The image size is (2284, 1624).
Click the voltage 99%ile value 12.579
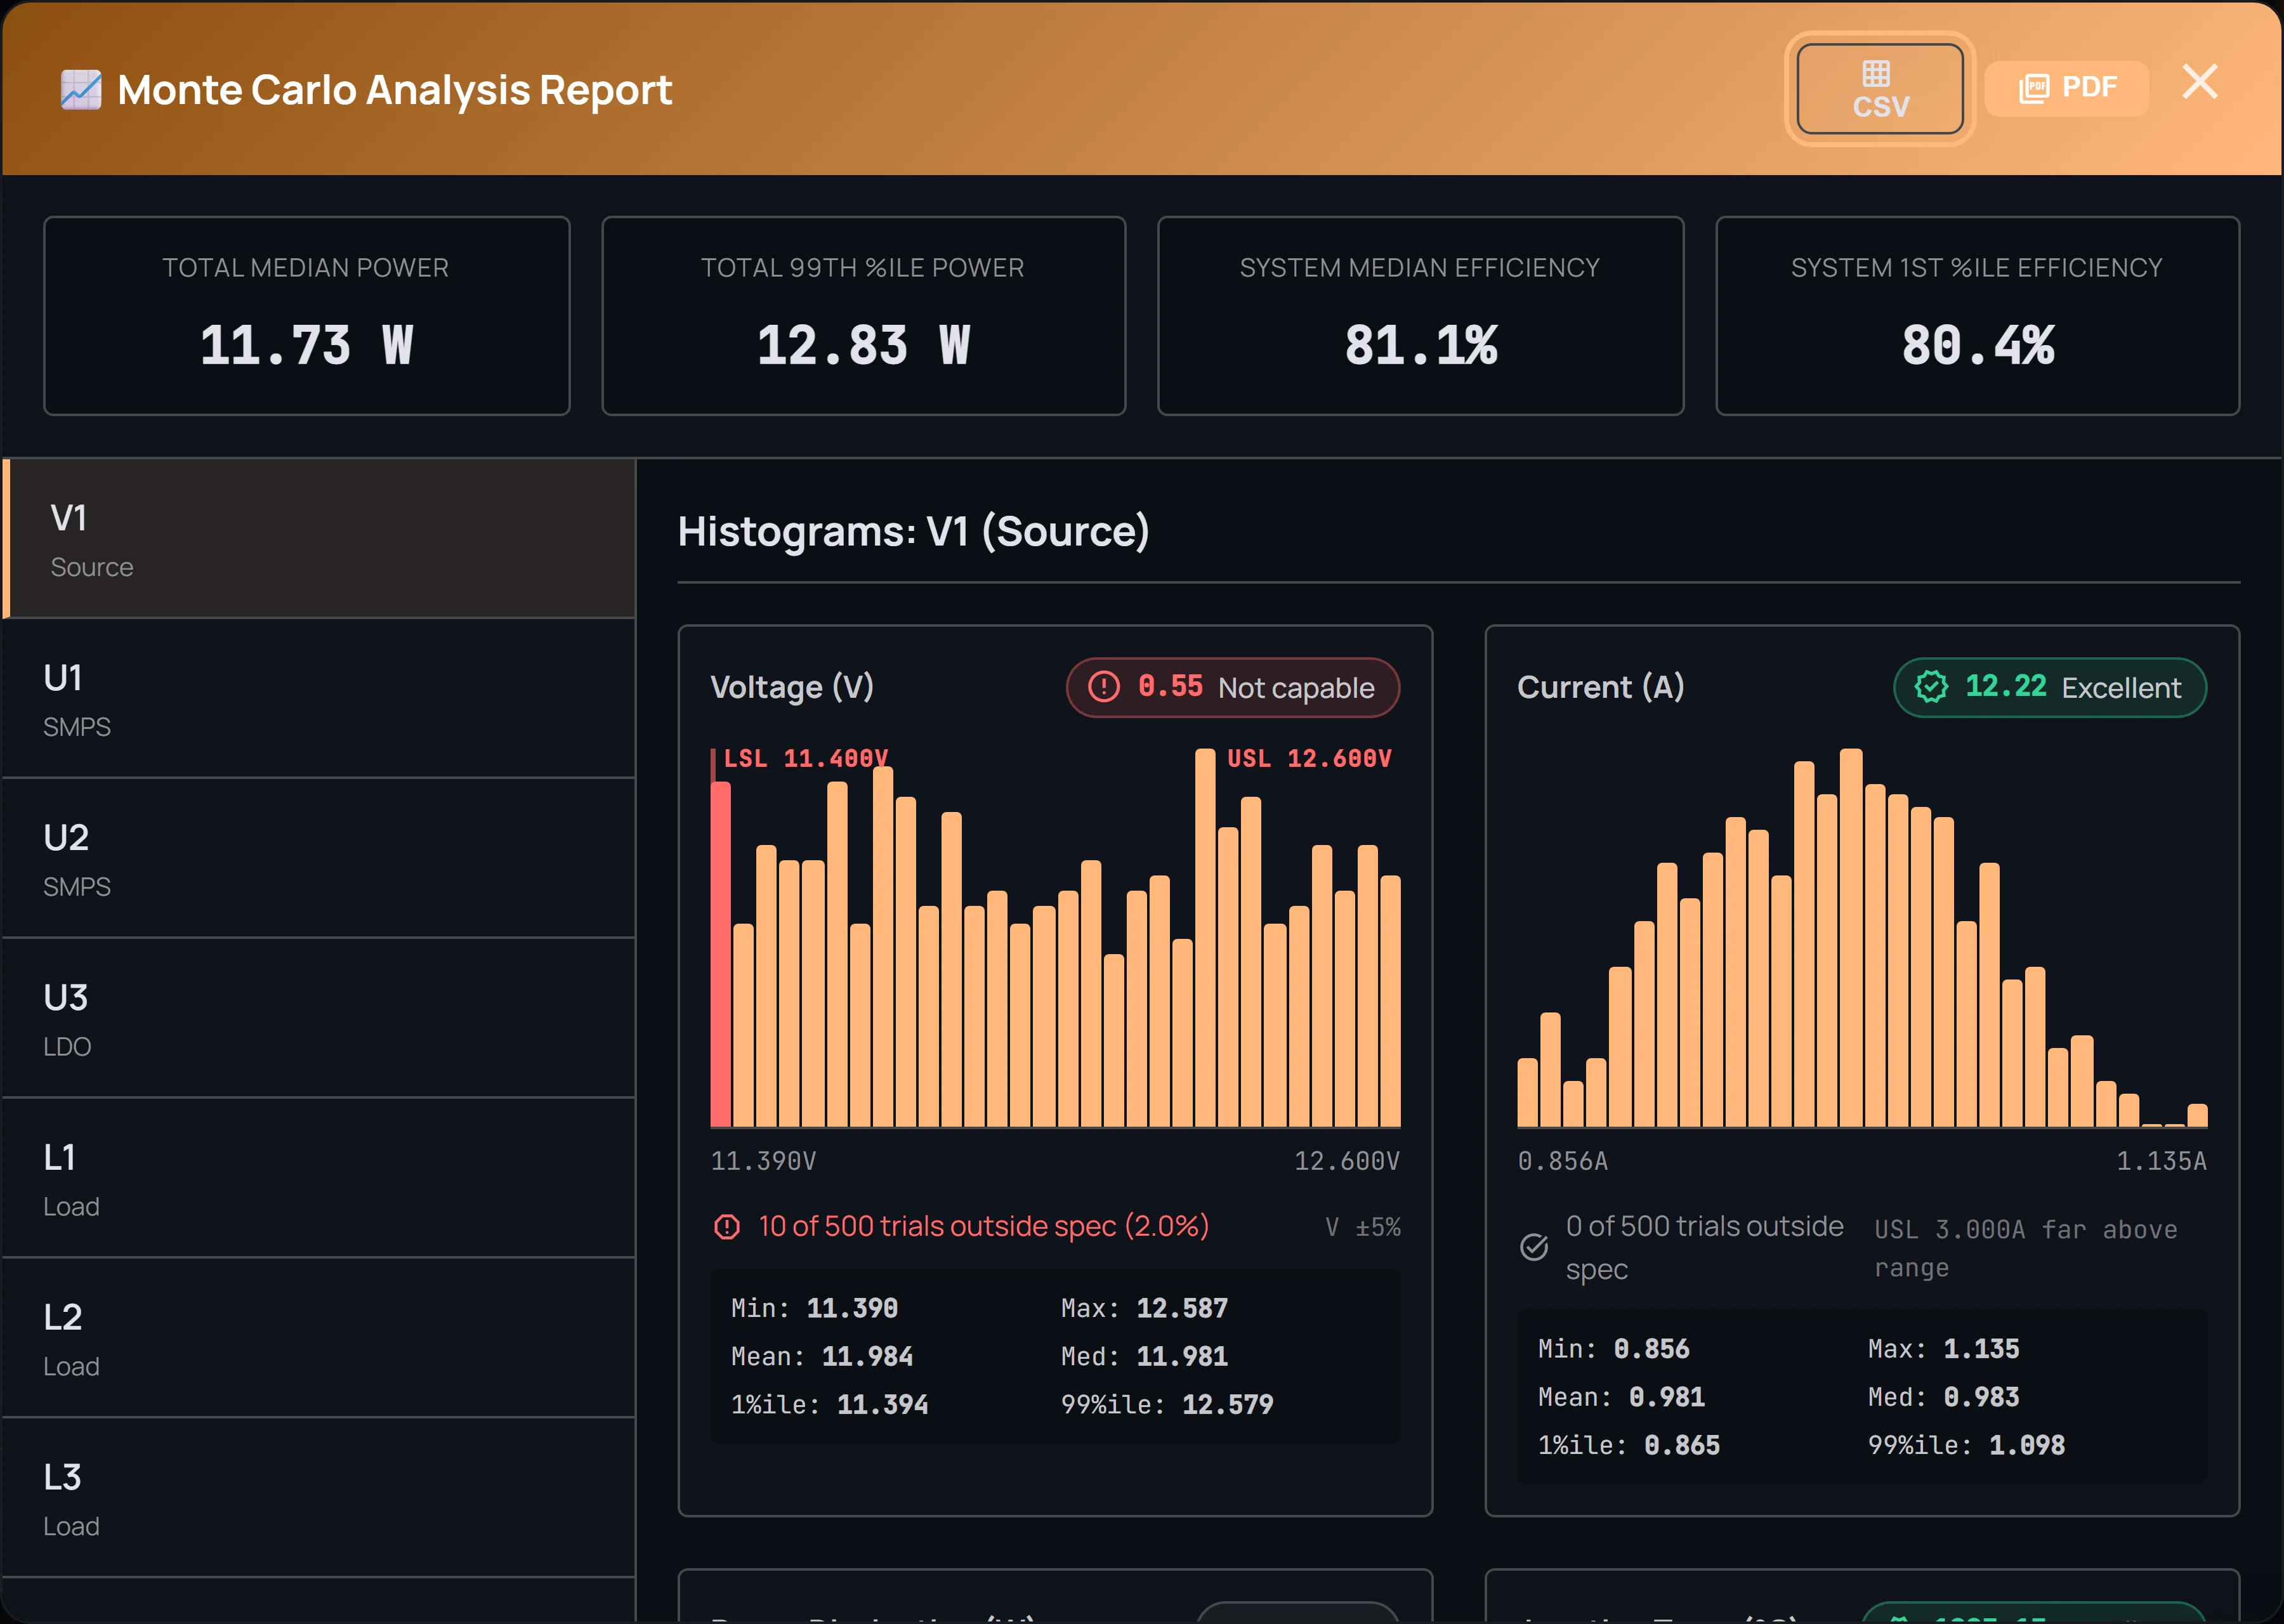1228,1404
